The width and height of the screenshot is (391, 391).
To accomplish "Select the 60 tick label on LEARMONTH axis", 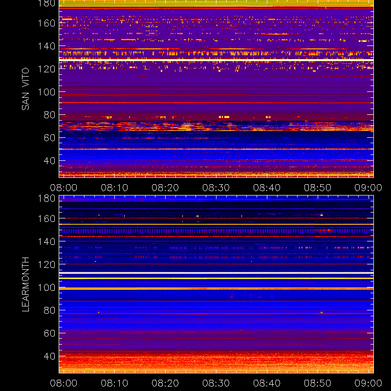I will [x=49, y=333].
